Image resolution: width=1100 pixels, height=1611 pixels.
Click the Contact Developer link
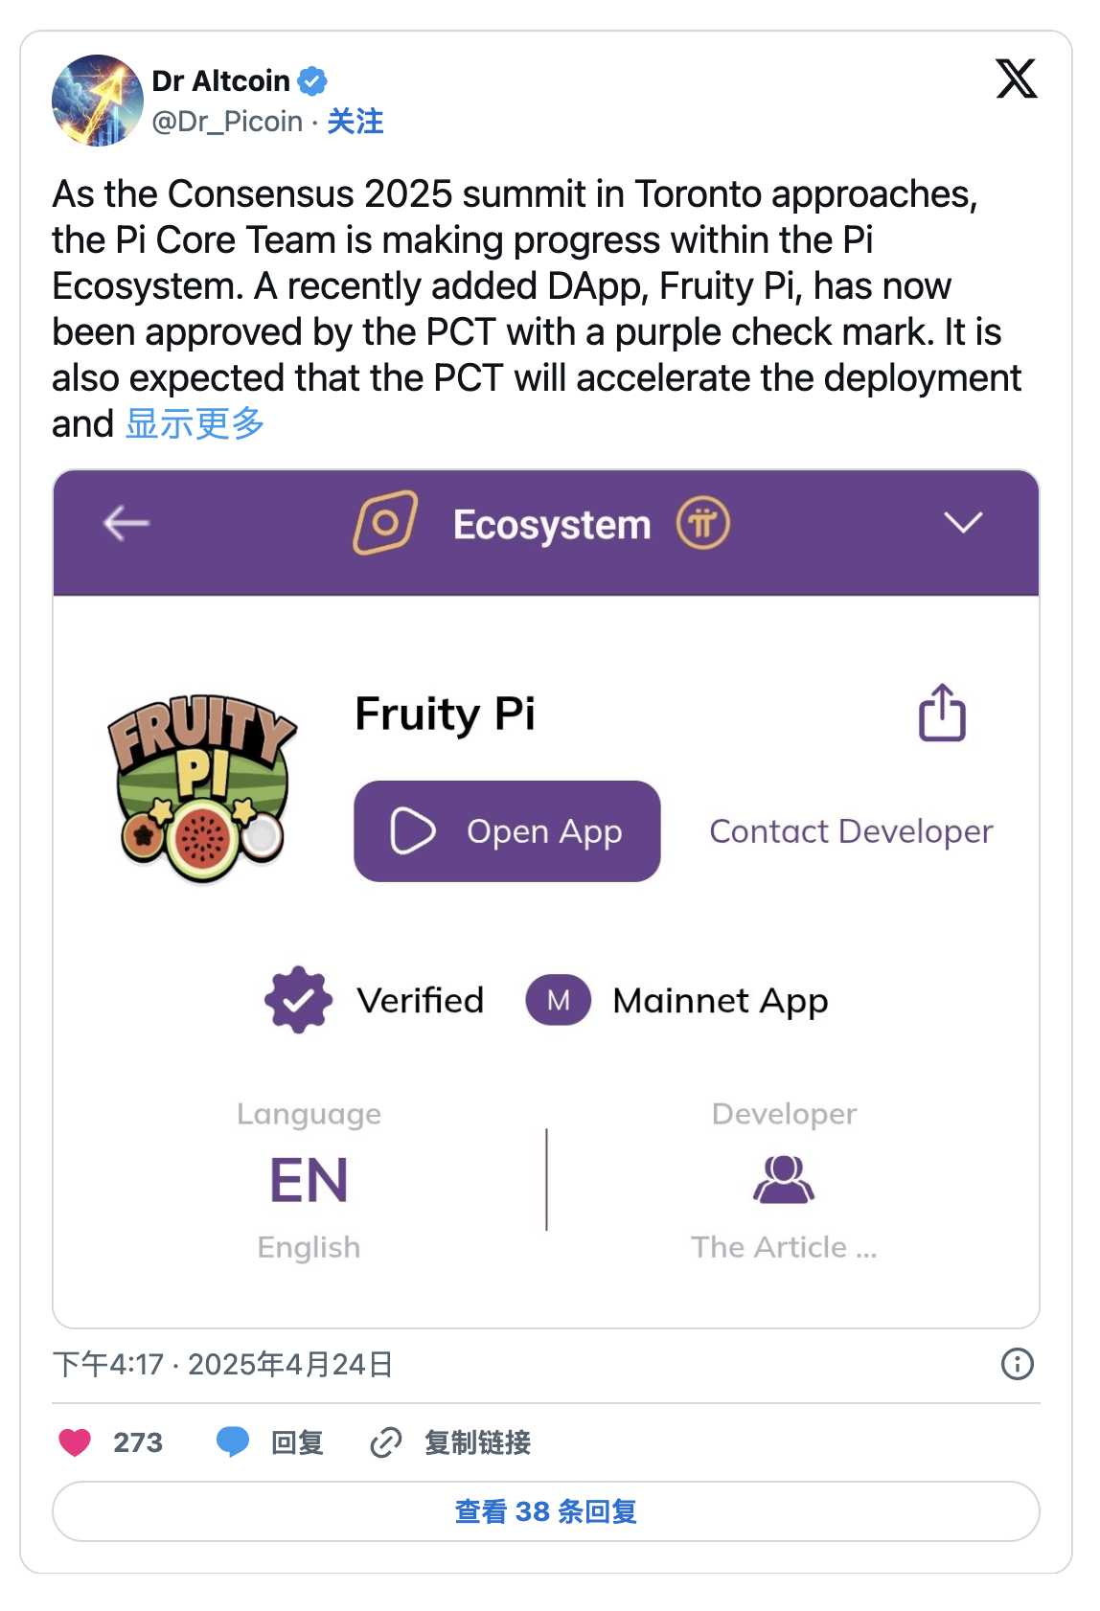pos(851,831)
